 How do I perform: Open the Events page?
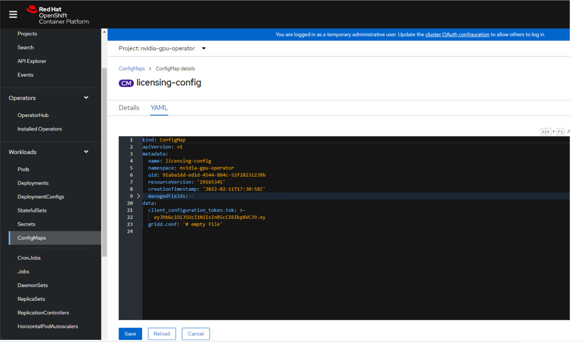25,75
